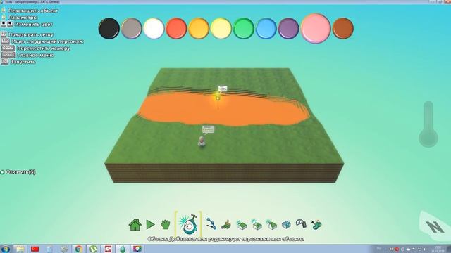This screenshot has width=451, height=253.
Task: Click the Параметры hint
Action: pos(23,18)
